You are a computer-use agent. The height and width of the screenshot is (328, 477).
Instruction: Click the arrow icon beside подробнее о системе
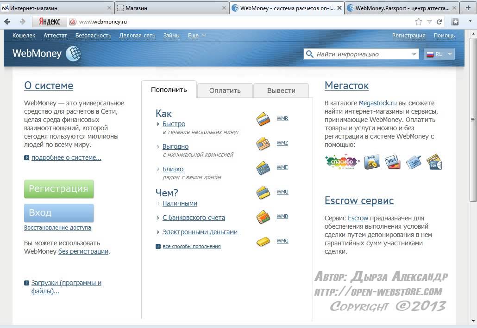[x=27, y=158]
